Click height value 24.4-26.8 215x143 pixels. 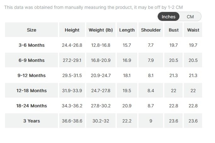[72, 45]
